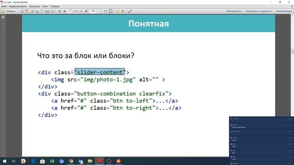Screen dimensions: 294x165
Task: Open attachments panel icon in left sidebar
Action: tap(3, 23)
